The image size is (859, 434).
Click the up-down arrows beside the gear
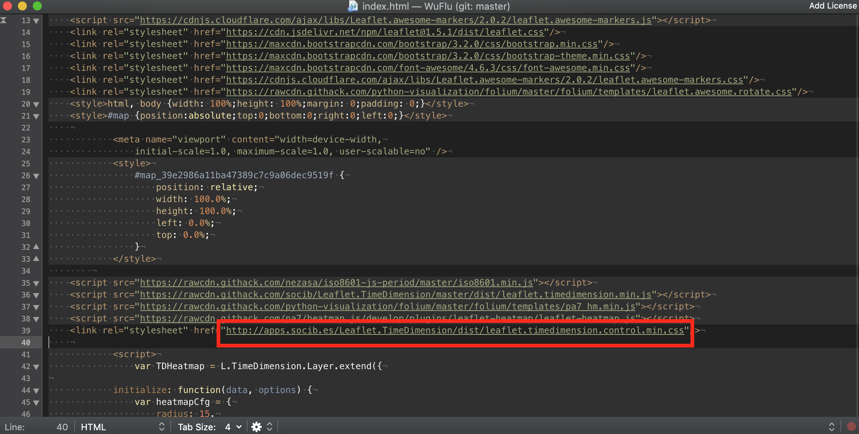270,427
